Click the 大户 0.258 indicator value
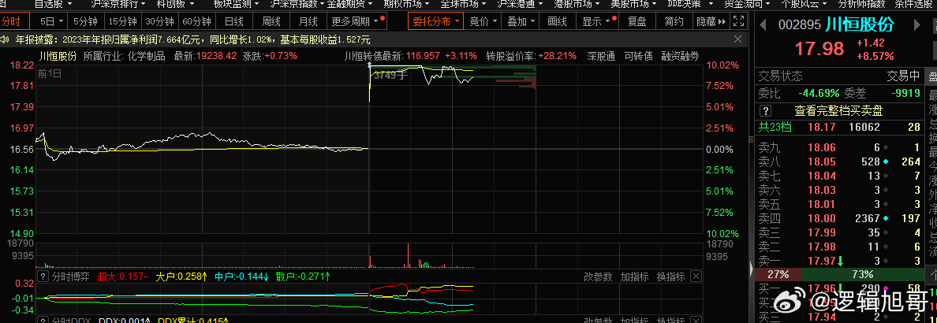The height and width of the screenshot is (323, 937). (x=181, y=277)
